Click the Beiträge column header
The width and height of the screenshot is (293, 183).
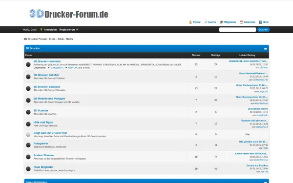tap(216, 55)
